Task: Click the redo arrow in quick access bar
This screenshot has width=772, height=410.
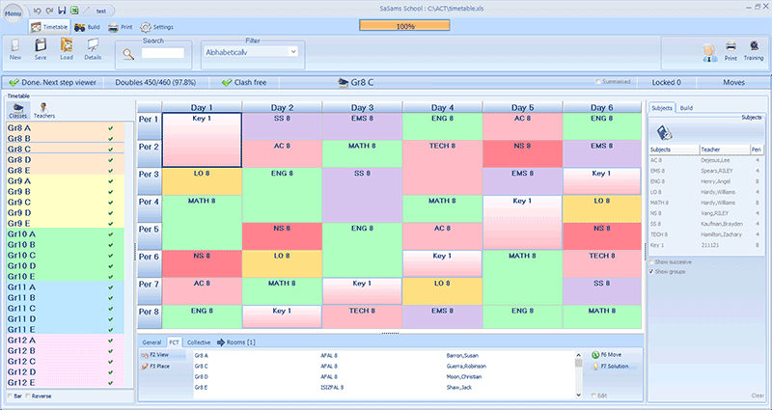Action: 49,11
